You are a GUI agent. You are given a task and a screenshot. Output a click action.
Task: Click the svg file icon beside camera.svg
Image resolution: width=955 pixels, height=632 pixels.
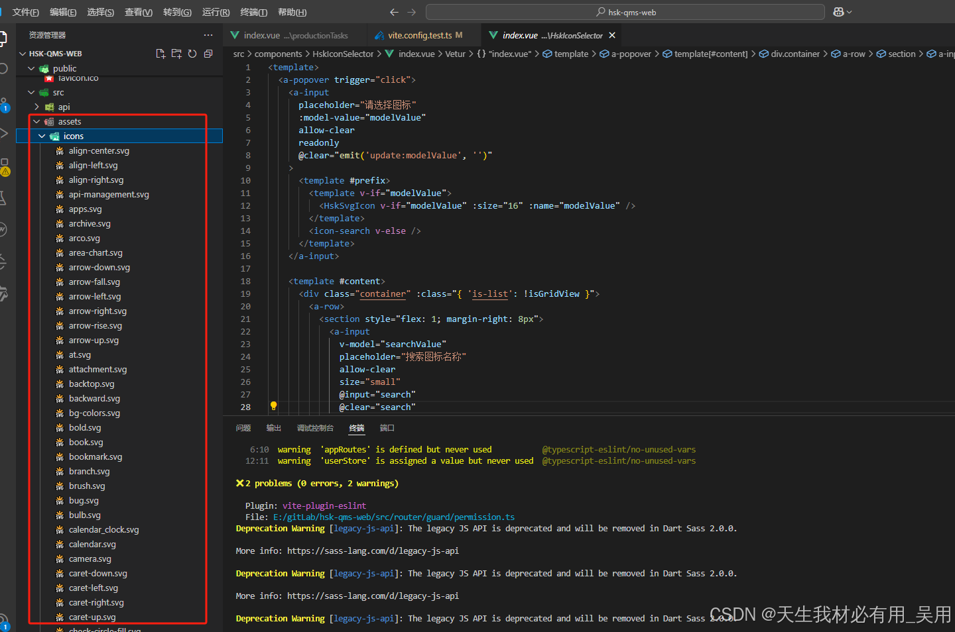pyautogui.click(x=60, y=559)
